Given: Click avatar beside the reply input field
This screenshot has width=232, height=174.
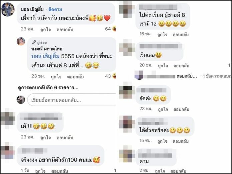Looking at the screenshot, I should 21,100.
